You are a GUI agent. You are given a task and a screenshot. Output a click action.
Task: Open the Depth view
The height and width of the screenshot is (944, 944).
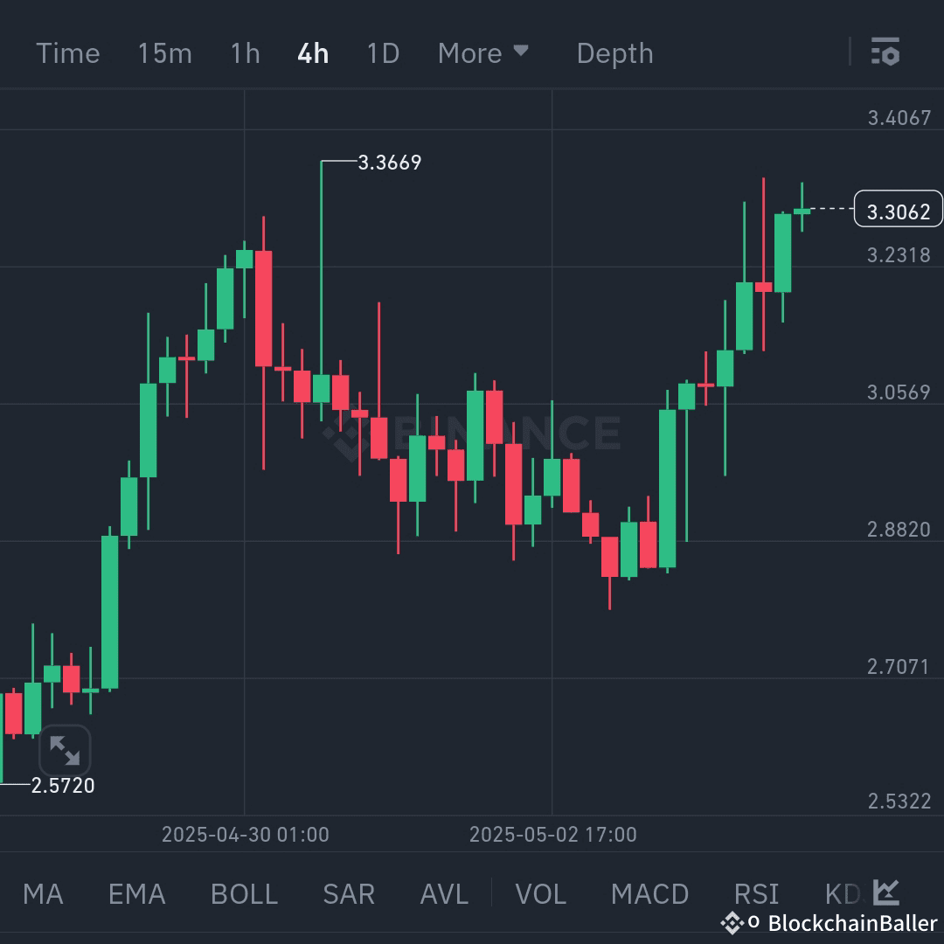[614, 52]
